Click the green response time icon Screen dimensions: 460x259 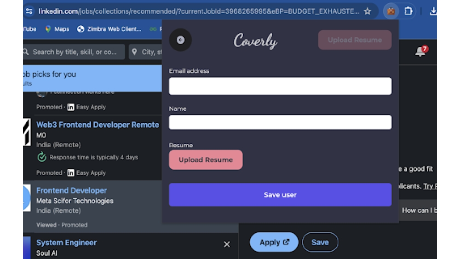42,157
